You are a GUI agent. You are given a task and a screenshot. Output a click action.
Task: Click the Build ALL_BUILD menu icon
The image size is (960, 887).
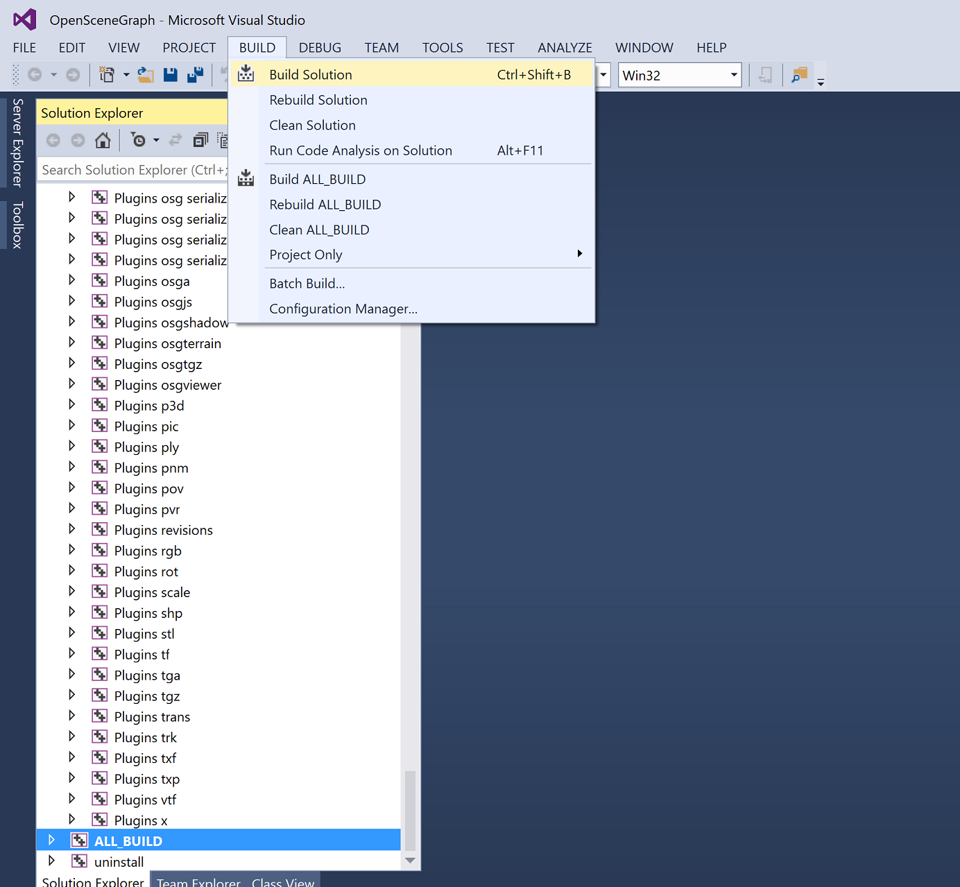point(246,178)
